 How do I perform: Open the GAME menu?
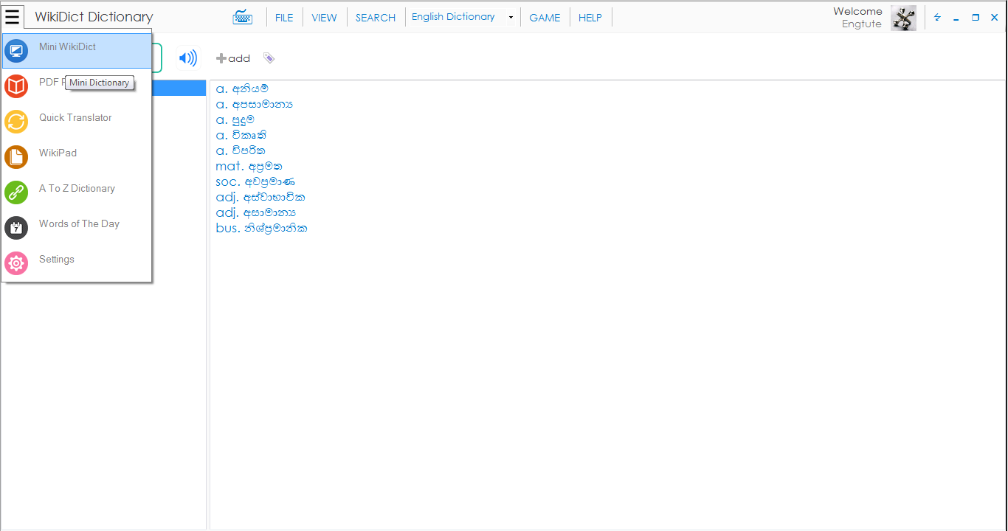[x=545, y=18]
